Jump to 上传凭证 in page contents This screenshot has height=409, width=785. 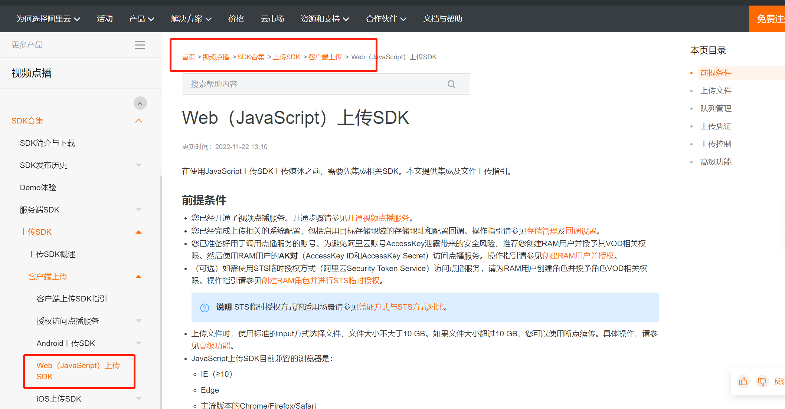716,126
